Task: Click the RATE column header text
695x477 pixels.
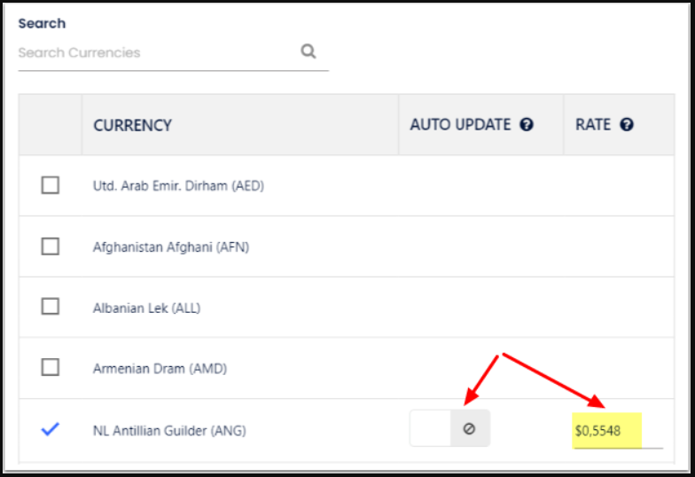Action: pyautogui.click(x=593, y=125)
